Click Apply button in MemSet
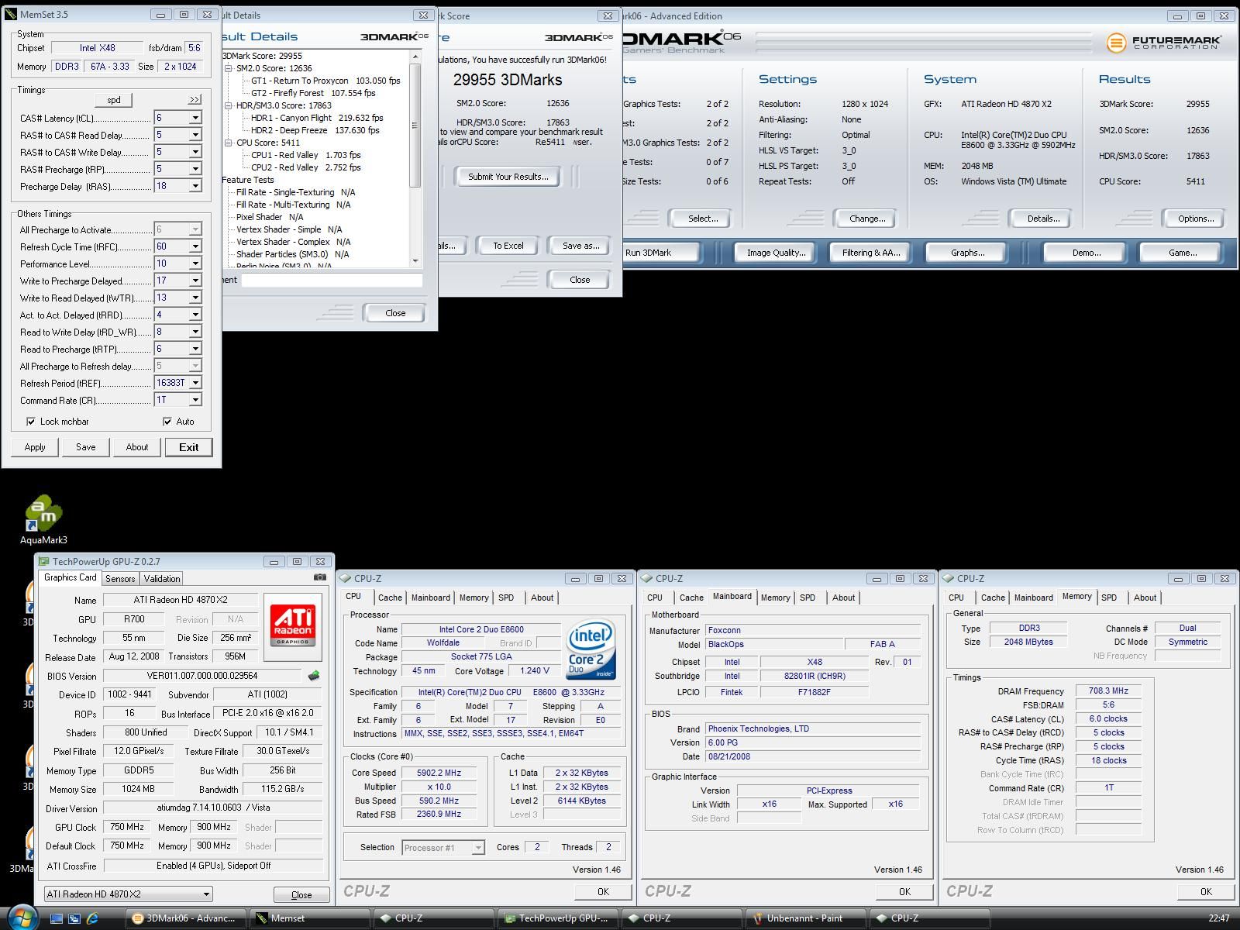The image size is (1240, 930). [35, 447]
